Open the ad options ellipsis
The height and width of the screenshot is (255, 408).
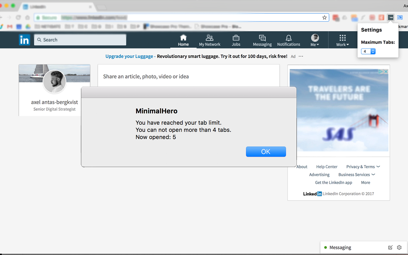point(301,56)
